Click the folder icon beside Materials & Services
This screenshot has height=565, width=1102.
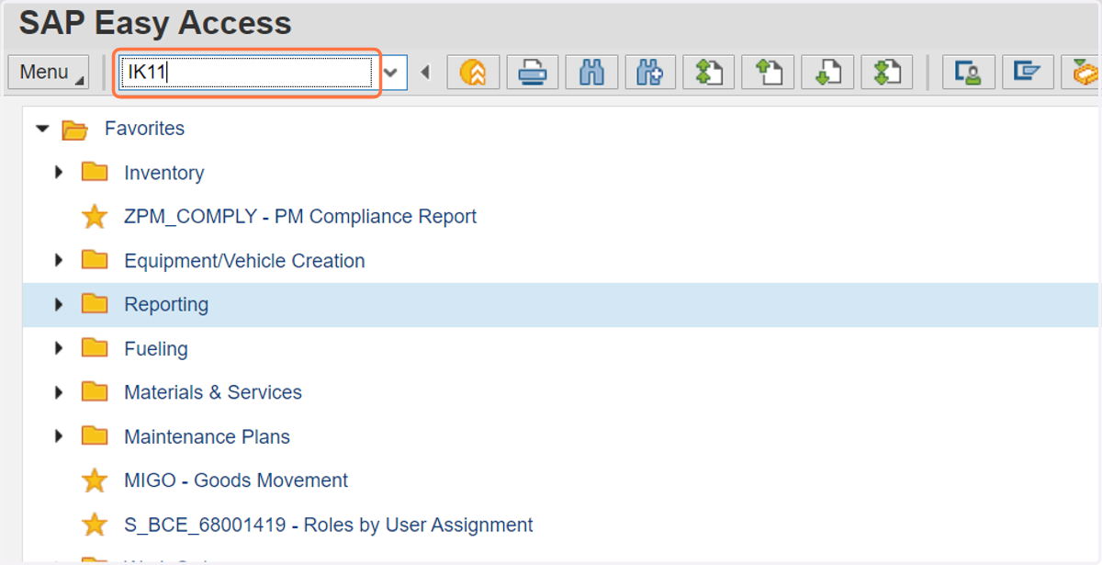coord(95,392)
